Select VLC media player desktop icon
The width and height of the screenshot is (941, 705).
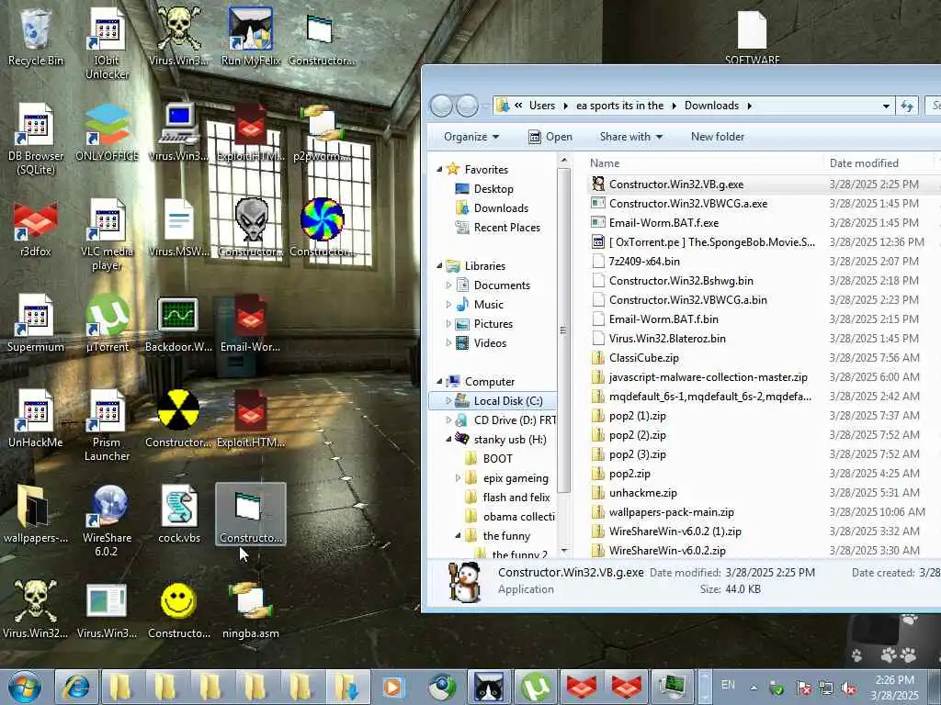[107, 235]
